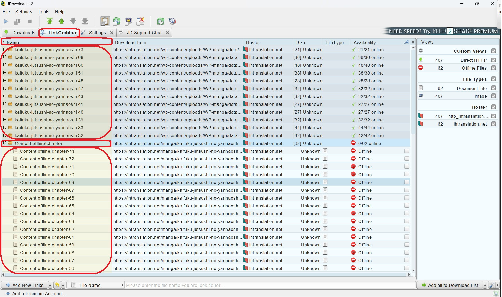Click the horizontal scrollbar below the list
This screenshot has width=502, height=297.
206,275
